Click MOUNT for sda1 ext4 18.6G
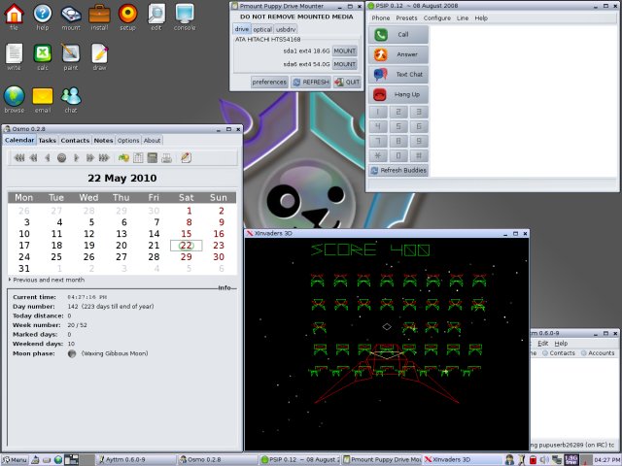 [344, 51]
